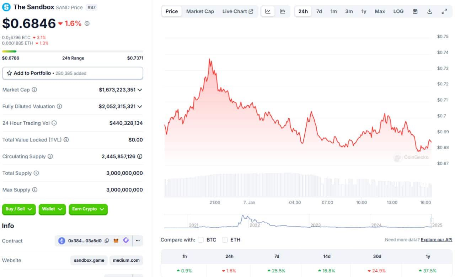
Task: Expand Fully Diluted Valuation chevron
Action: pos(140,107)
